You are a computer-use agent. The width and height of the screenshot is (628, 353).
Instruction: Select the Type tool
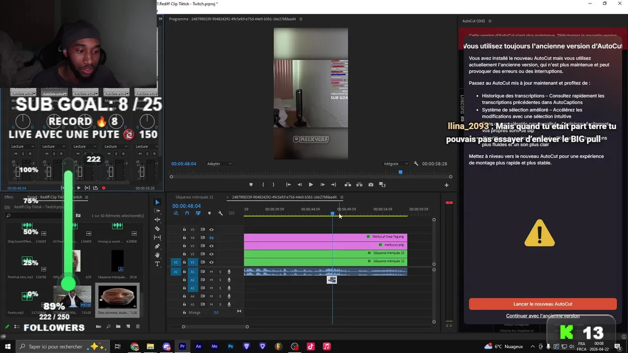[157, 264]
